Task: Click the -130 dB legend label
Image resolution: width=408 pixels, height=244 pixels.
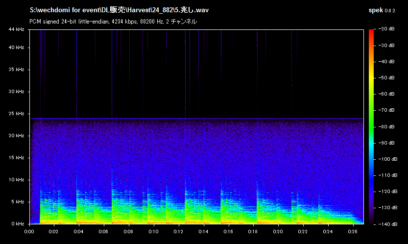Action: (x=387, y=208)
